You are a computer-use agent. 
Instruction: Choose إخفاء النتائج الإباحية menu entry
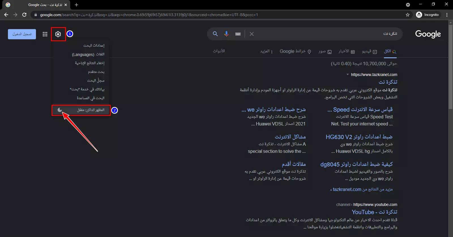(89, 63)
